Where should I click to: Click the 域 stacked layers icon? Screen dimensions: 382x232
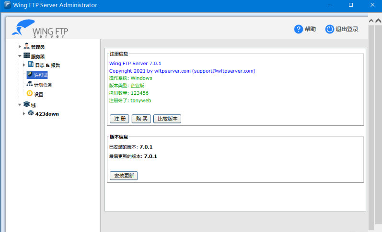pyautogui.click(x=26, y=104)
